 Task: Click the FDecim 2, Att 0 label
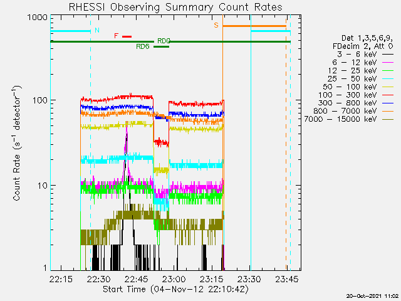coord(363,46)
